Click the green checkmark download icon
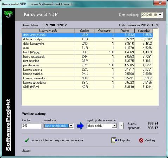 pyautogui.click(x=27, y=140)
